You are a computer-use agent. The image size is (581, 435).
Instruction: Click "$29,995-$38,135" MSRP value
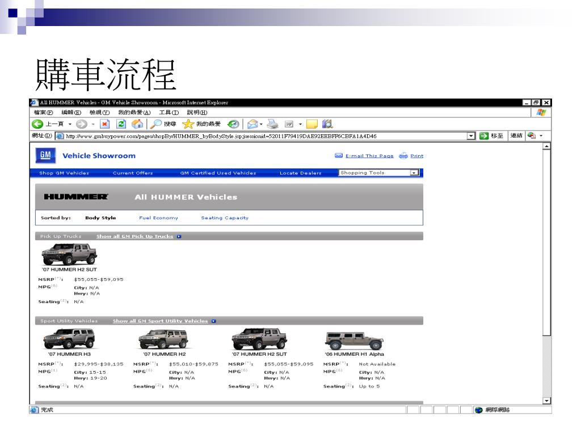(99, 364)
